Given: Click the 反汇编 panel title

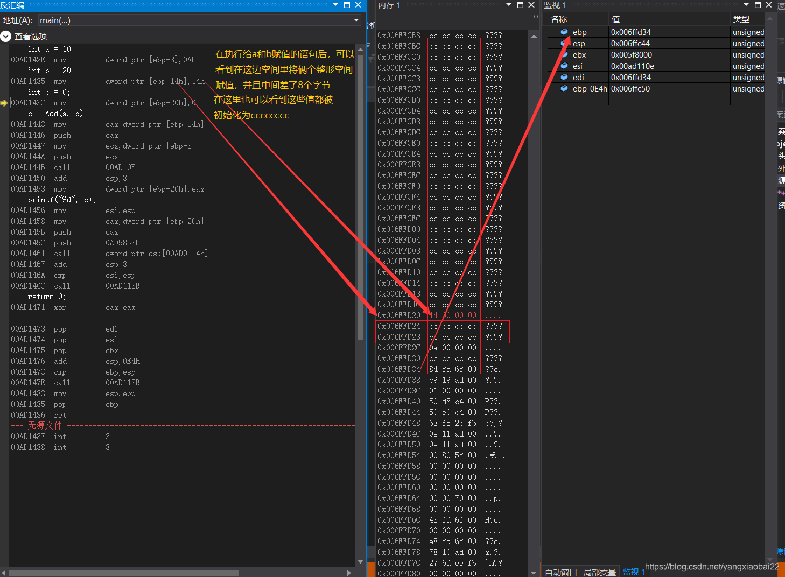Looking at the screenshot, I should coord(12,5).
